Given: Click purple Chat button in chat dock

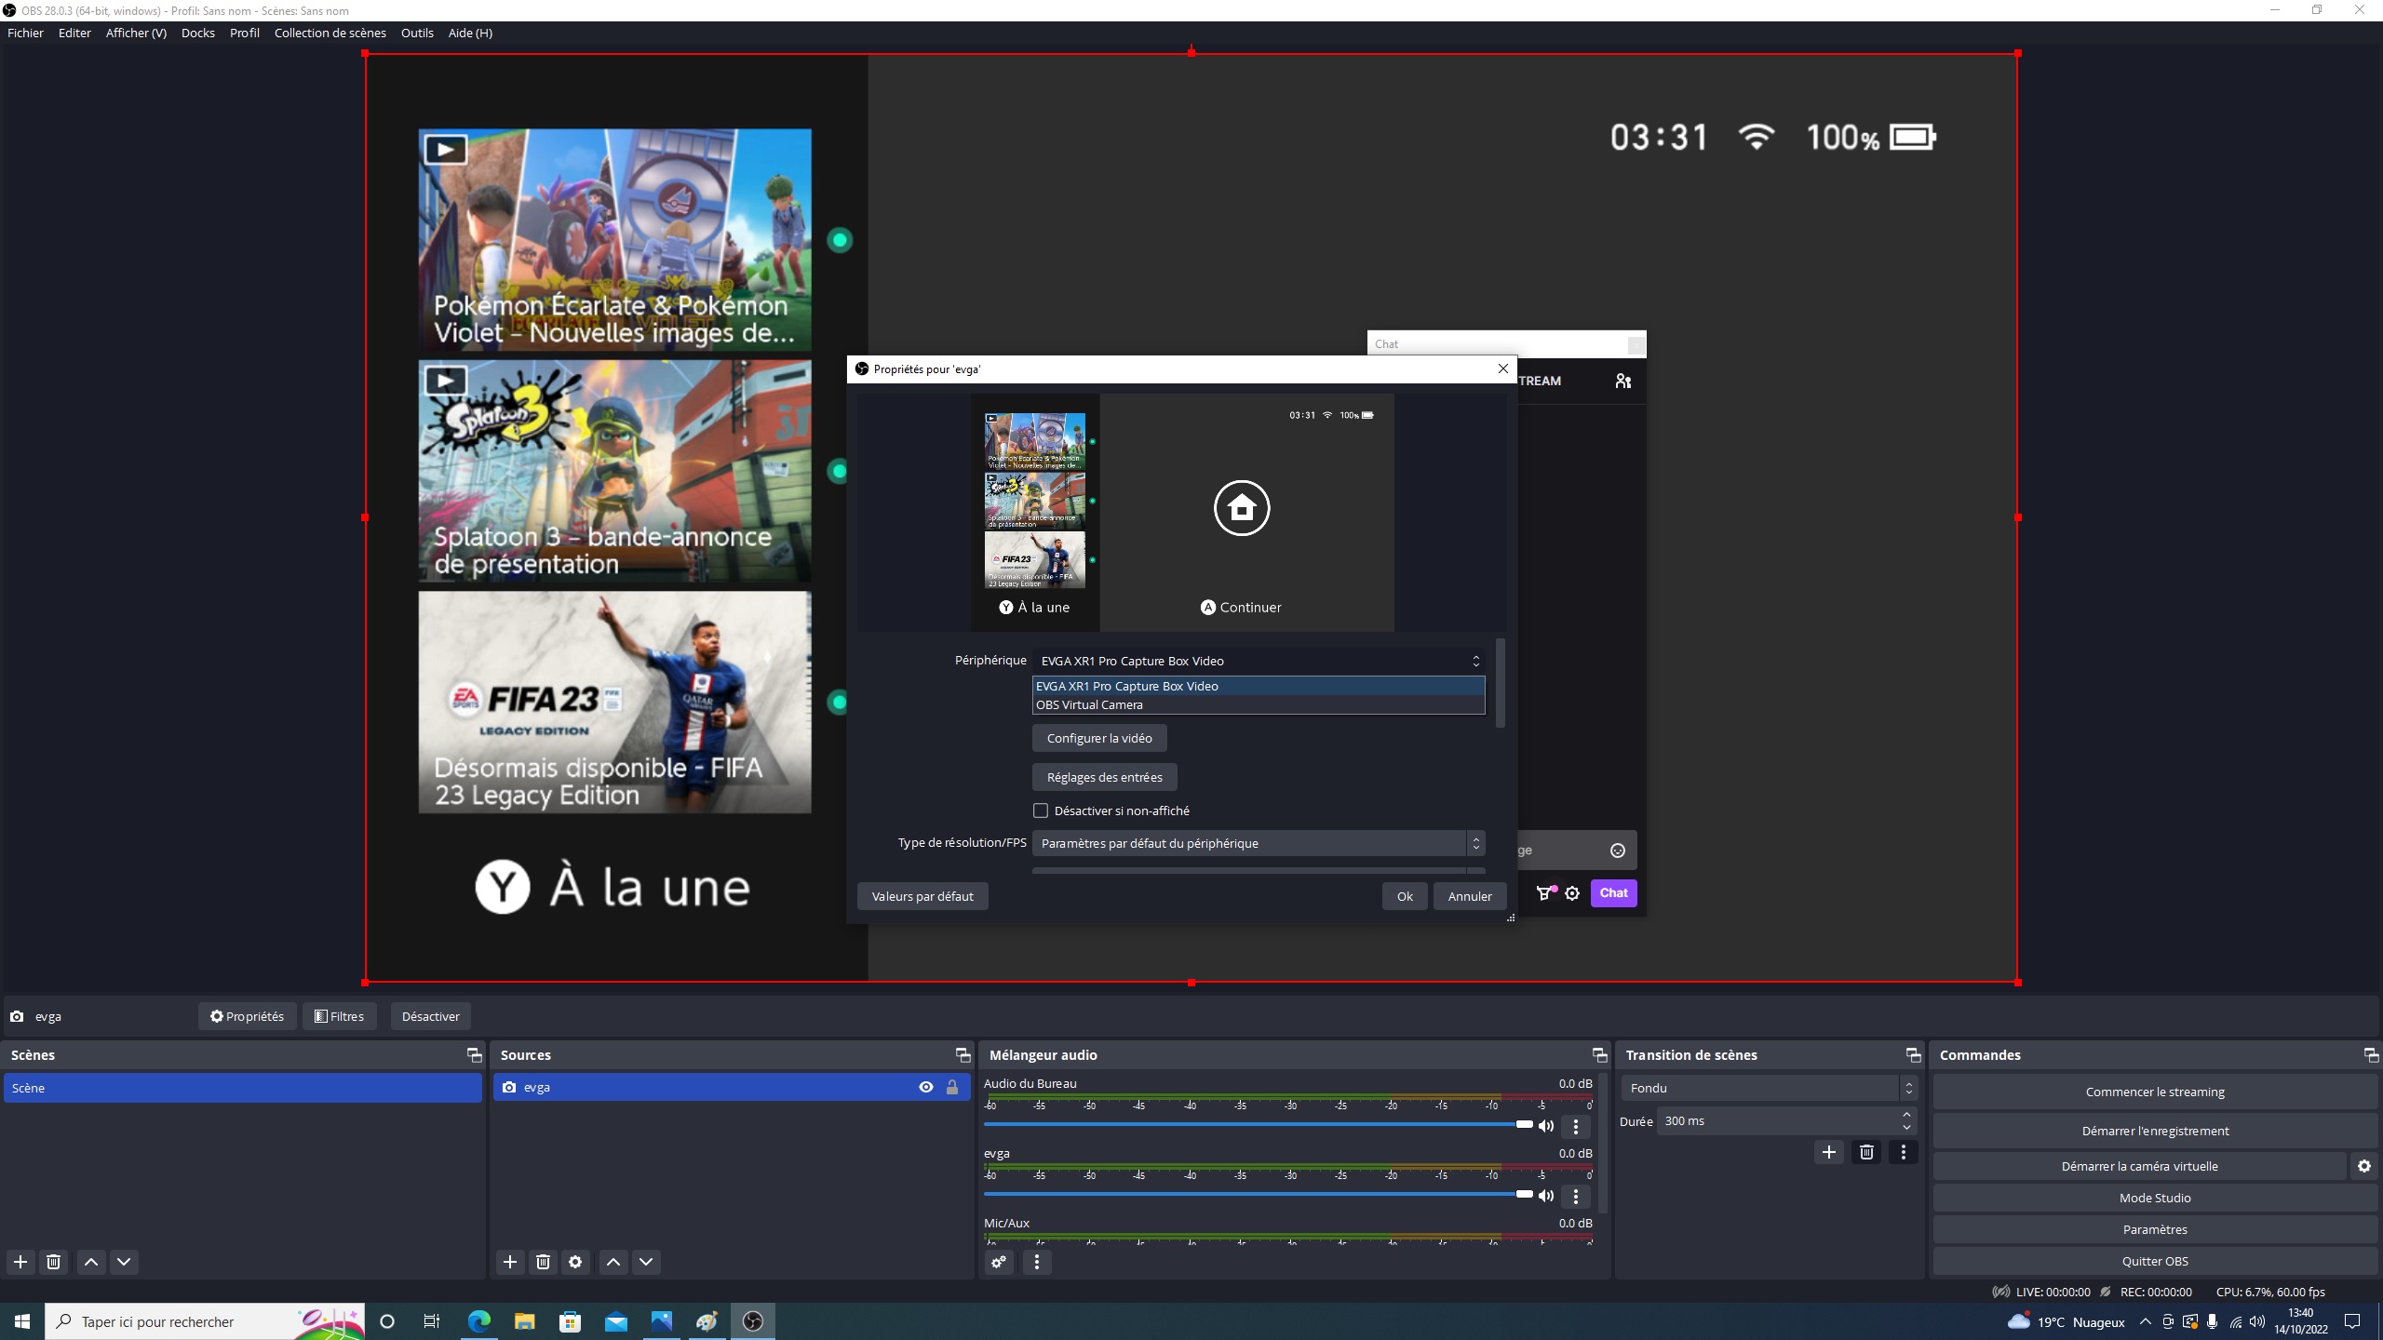Looking at the screenshot, I should [x=1613, y=893].
